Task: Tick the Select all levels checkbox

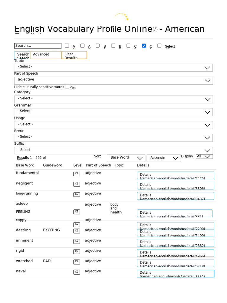Action: pos(159,46)
